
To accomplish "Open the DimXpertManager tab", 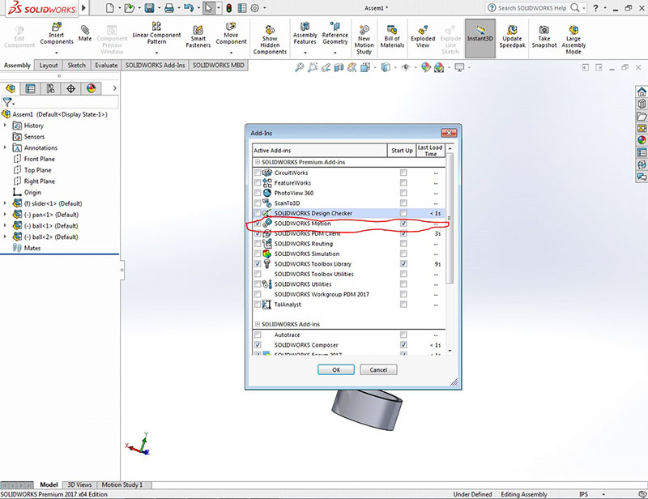I will coord(70,88).
